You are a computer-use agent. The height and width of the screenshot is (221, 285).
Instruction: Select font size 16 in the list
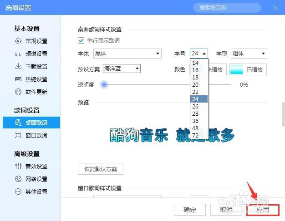199,70
